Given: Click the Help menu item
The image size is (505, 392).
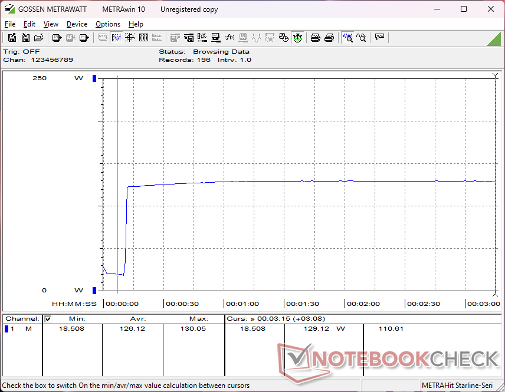Looking at the screenshot, I should pos(136,24).
